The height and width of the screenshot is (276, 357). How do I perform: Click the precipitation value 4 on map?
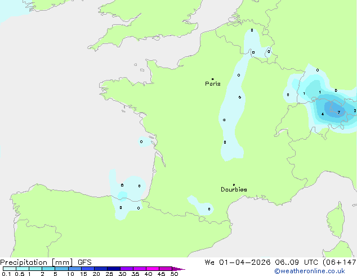[x=323, y=114]
